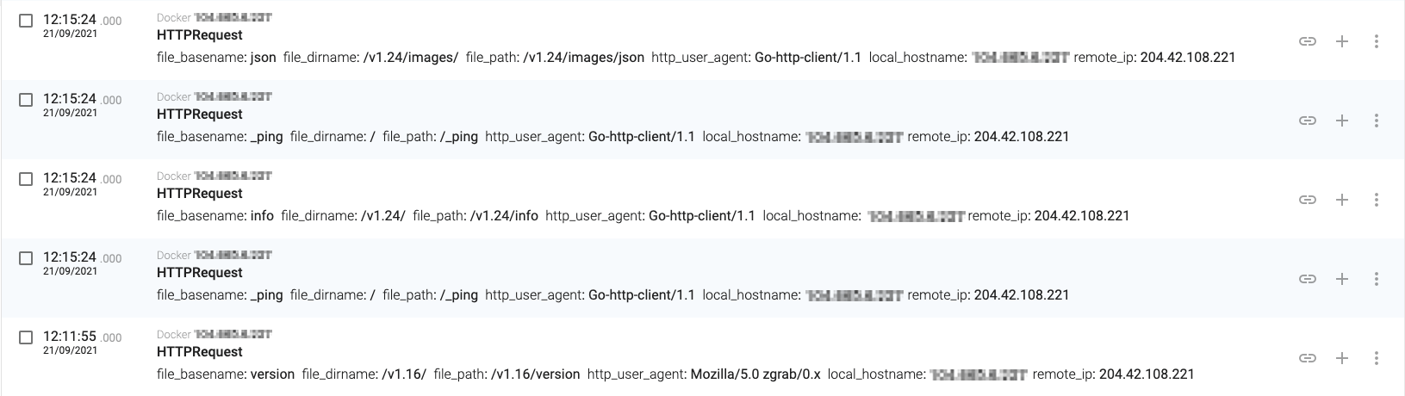Open three-dot menu on the upper _ping event
The width and height of the screenshot is (1405, 396).
coord(1376,121)
